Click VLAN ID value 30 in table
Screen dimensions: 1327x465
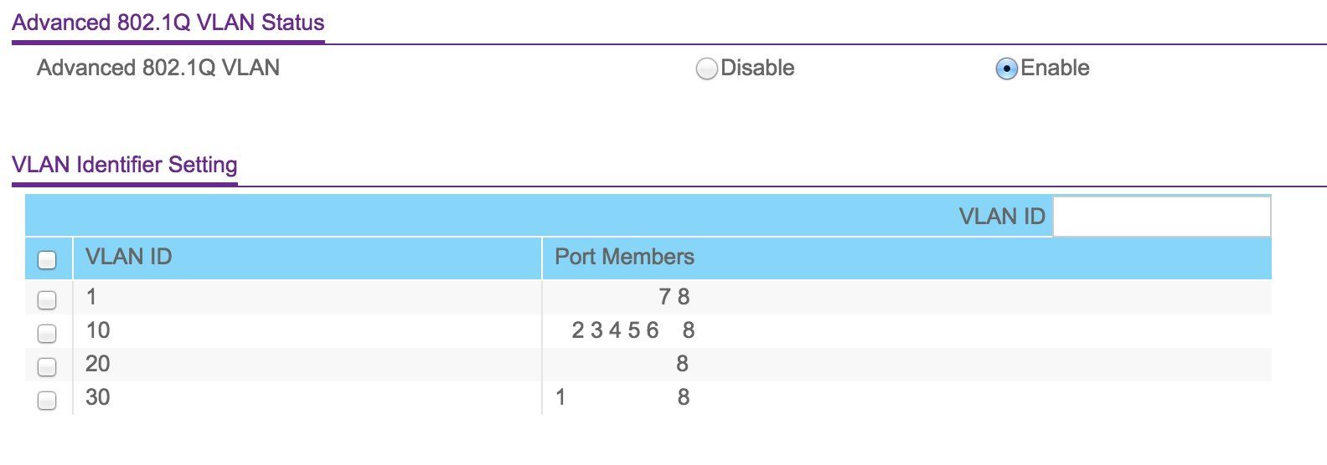point(98,397)
